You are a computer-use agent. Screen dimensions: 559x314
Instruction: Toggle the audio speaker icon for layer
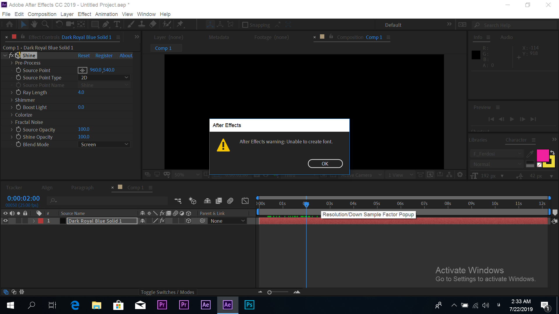point(12,220)
